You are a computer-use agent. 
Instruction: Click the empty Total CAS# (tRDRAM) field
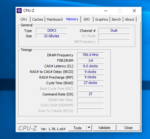coord(91,105)
